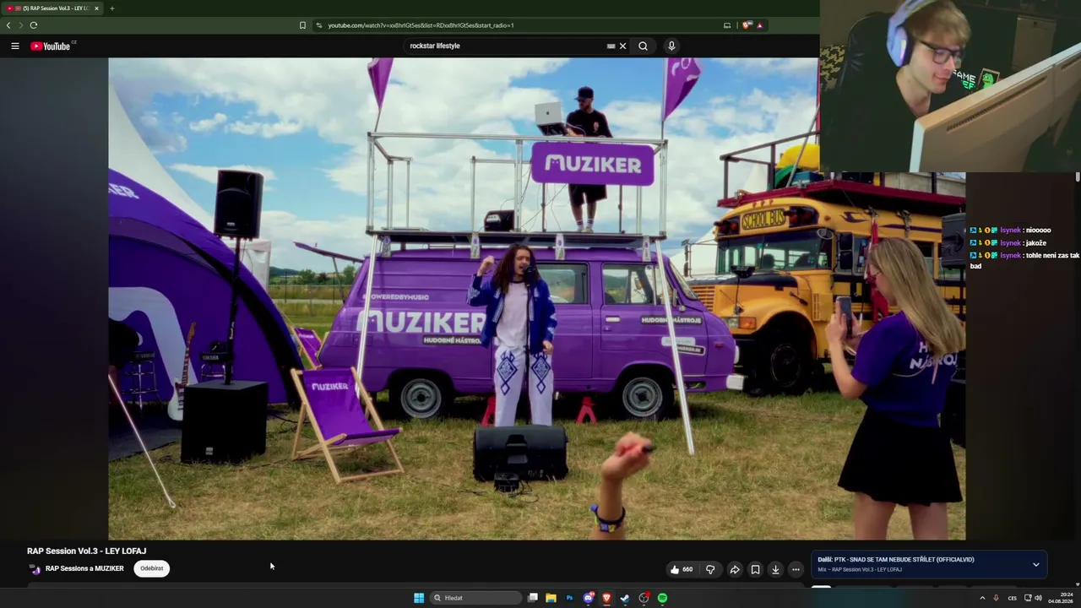
Task: Dislike the video
Action: click(710, 569)
